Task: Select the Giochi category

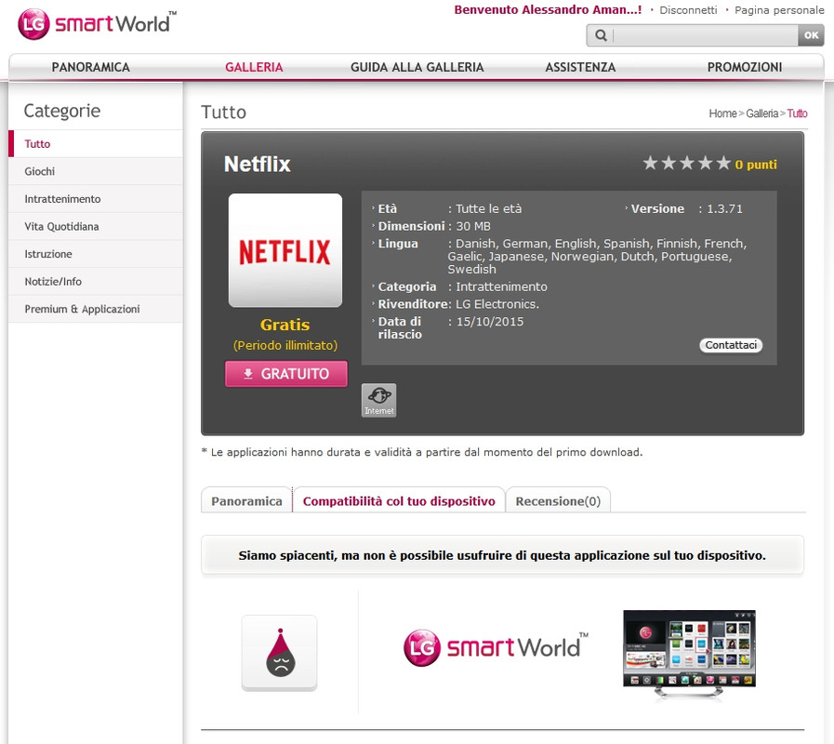Action: 96,171
